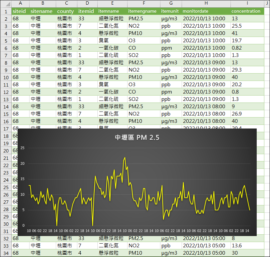Select the SO2 cell in row 7
The image size is (270, 257).
144,55
